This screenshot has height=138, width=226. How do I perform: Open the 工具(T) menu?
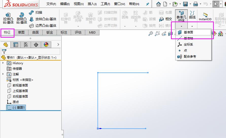105,4
